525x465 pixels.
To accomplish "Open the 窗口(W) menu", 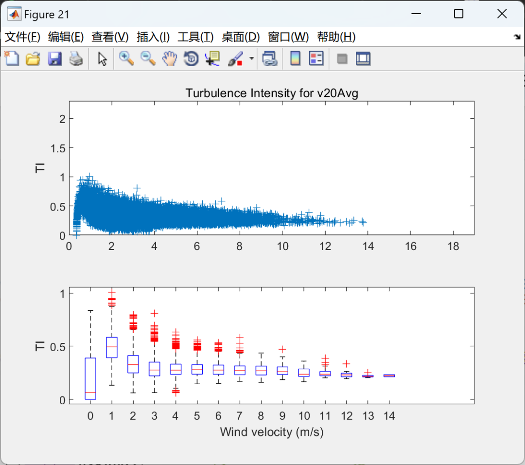I will [x=289, y=37].
